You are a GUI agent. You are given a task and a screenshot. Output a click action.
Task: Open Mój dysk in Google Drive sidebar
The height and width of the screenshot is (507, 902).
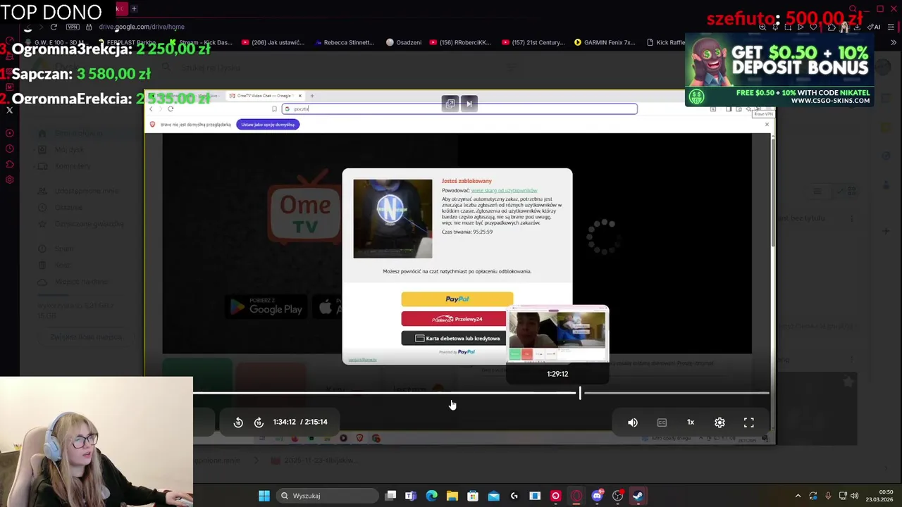69,149
